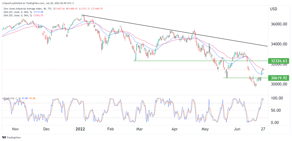292x141 pixels.
Task: Click the high price H31488.47
Action: tap(72, 9)
